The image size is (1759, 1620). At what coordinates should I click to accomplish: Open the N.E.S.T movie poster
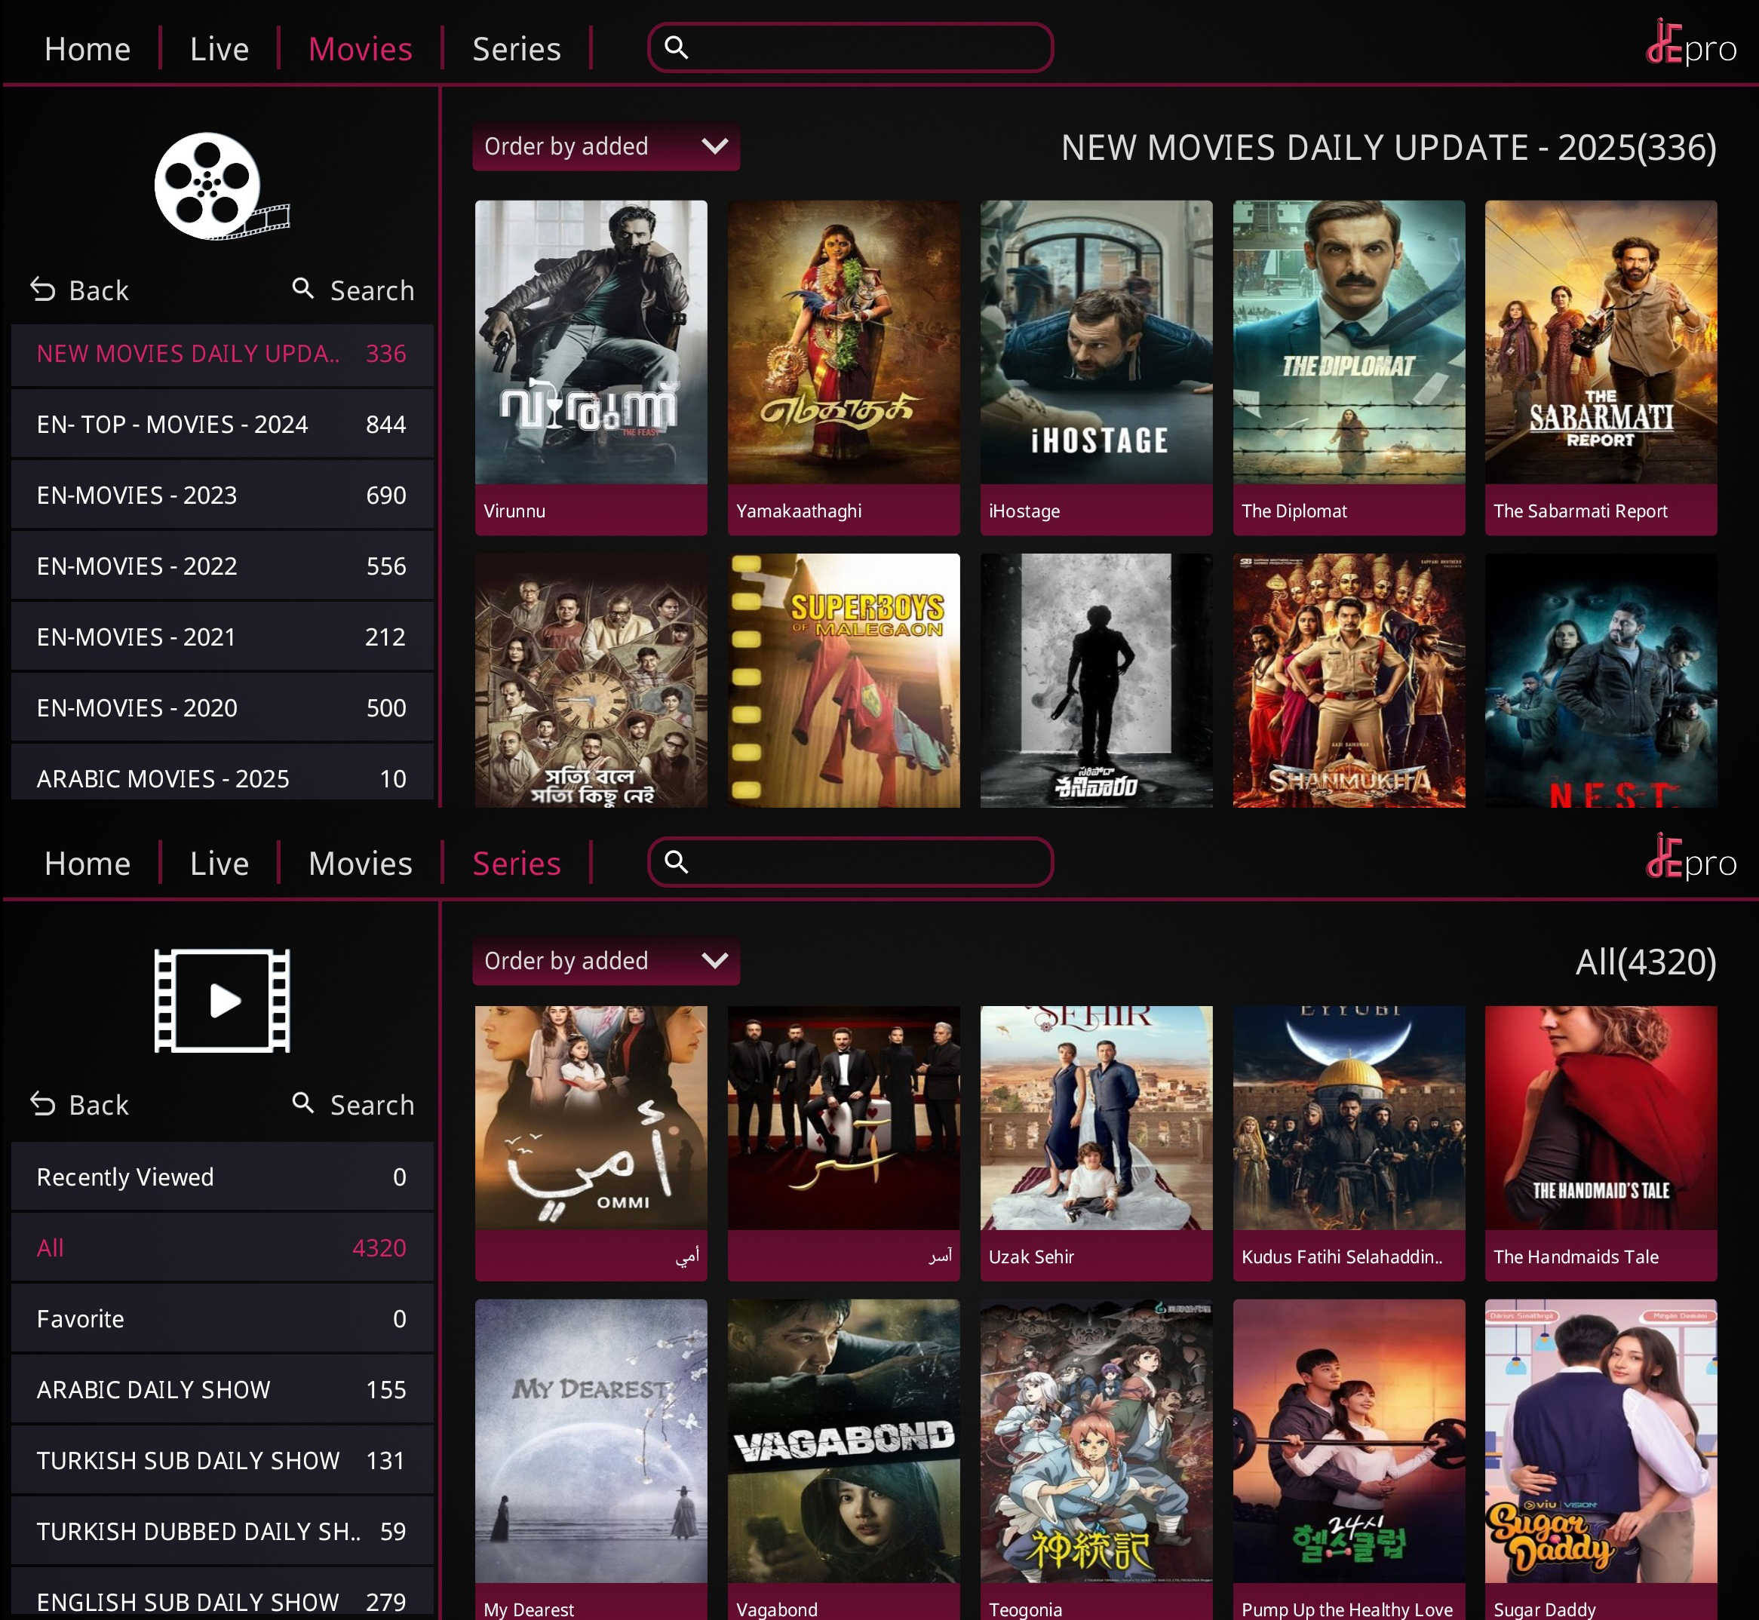(1601, 680)
